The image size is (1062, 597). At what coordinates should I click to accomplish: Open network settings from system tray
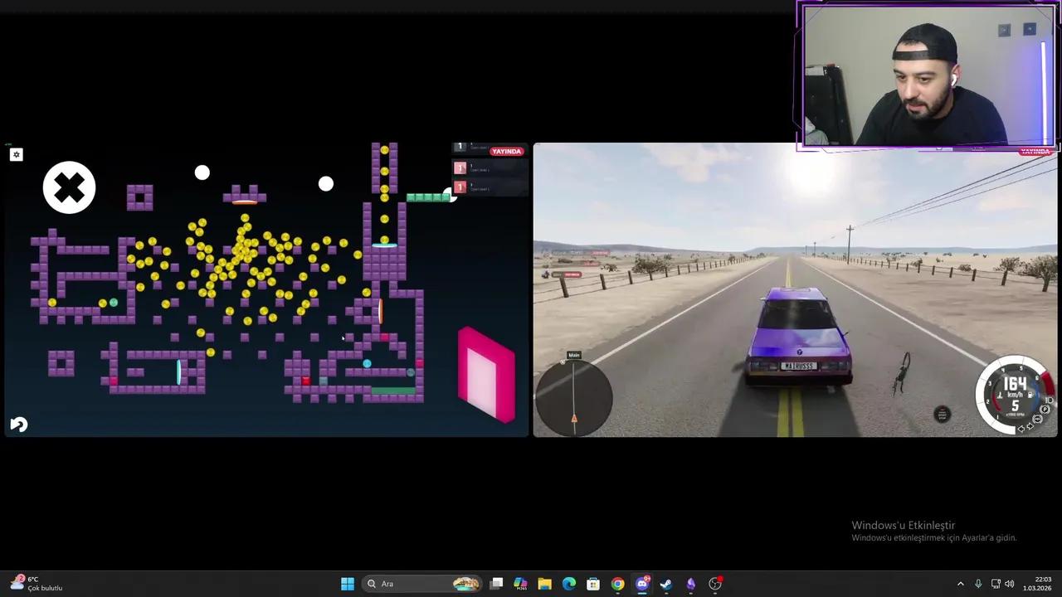pyautogui.click(x=996, y=584)
